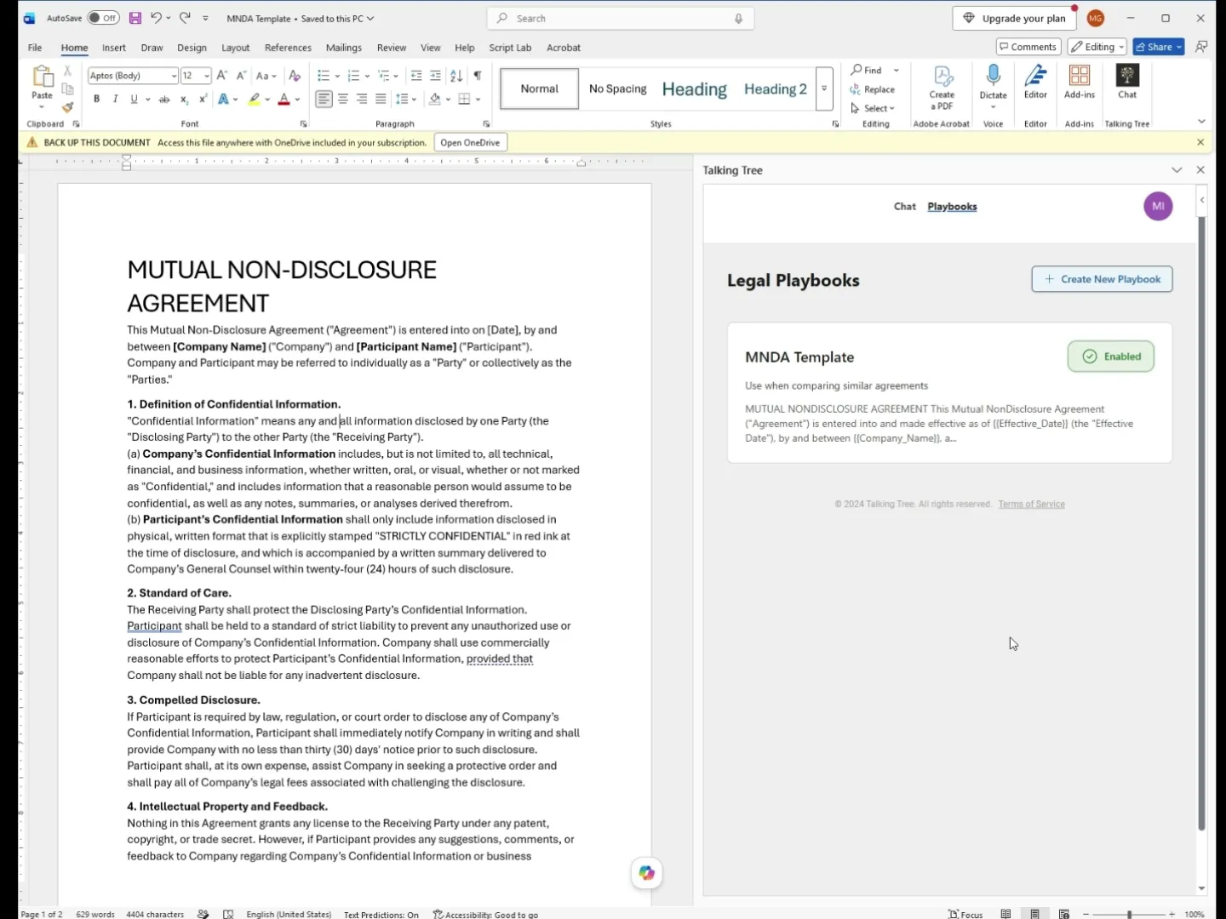
Task: Click in the Search box
Action: click(x=621, y=18)
